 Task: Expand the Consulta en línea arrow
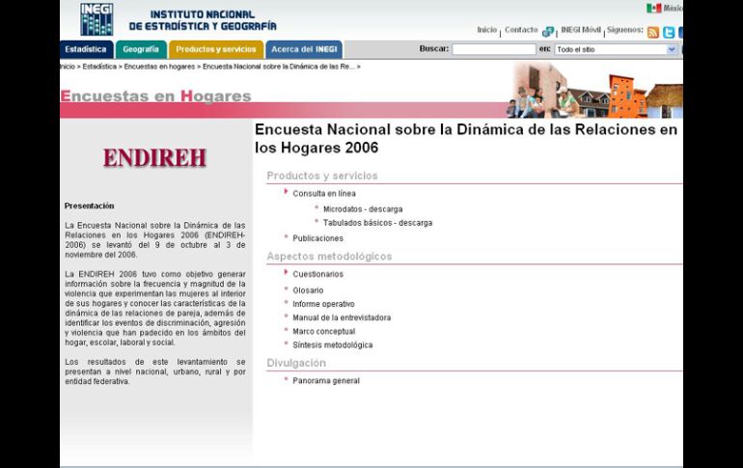tap(287, 192)
